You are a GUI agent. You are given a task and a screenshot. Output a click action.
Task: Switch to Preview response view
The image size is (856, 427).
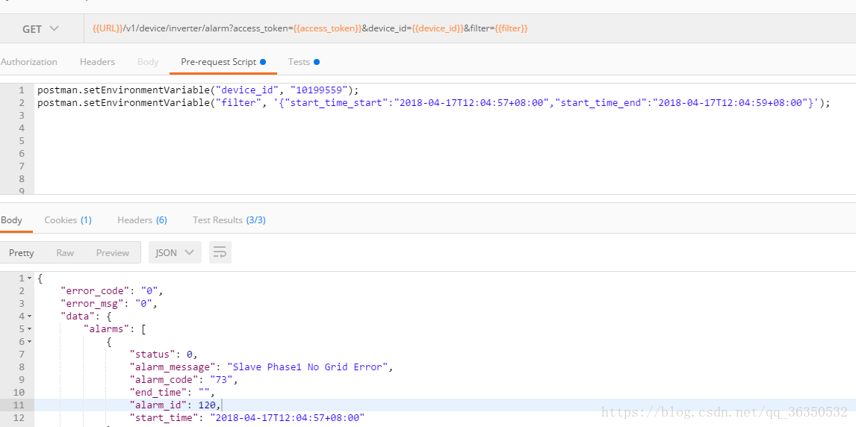pos(113,252)
